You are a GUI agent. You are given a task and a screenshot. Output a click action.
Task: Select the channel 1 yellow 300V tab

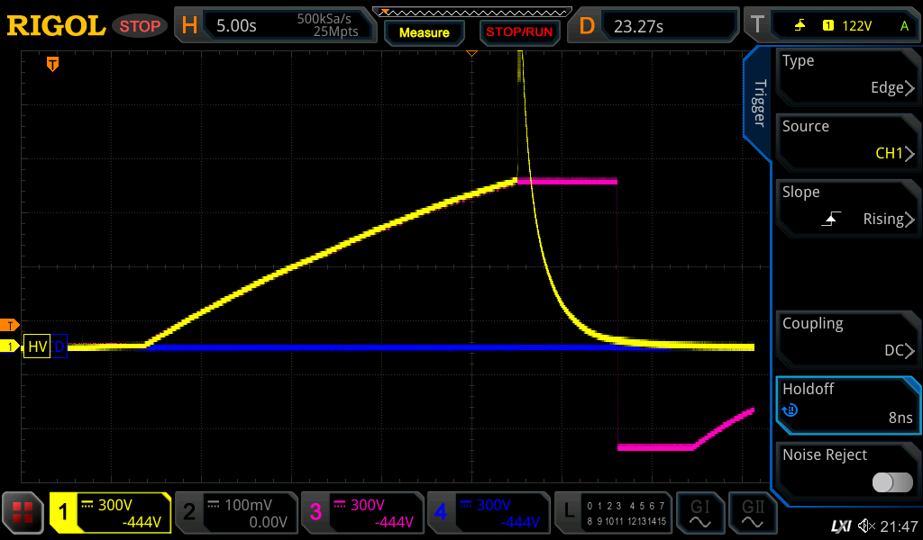pyautogui.click(x=110, y=514)
